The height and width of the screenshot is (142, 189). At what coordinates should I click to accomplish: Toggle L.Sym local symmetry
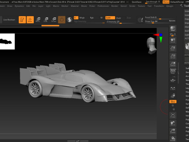pyautogui.click(x=173, y=88)
